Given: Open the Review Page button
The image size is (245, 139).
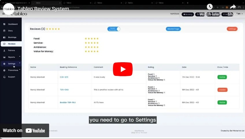Looking at the screenshot, I should coord(173,29).
